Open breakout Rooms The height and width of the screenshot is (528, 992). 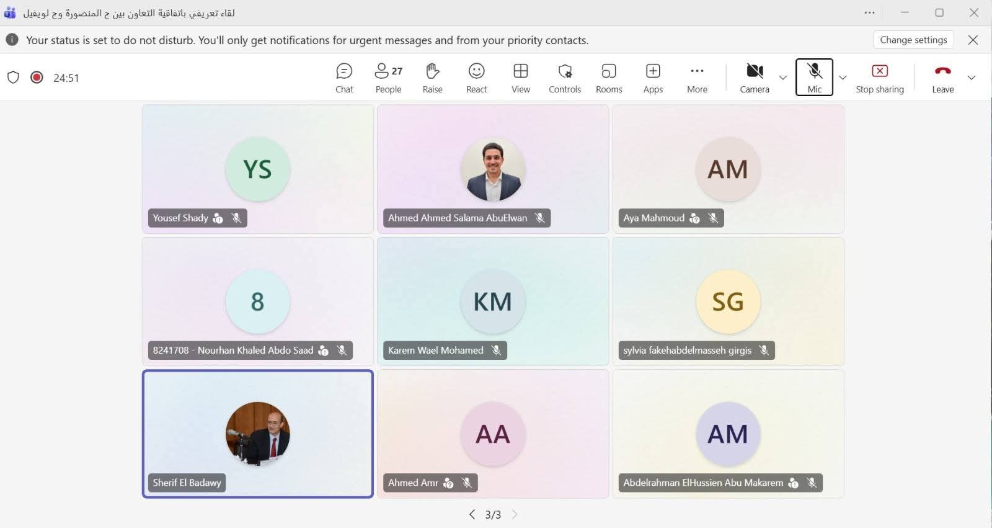point(608,78)
